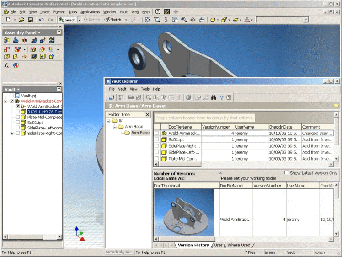Click the help icon beside Help menu
Viewport: 342px width, 257px height.
[157, 12]
